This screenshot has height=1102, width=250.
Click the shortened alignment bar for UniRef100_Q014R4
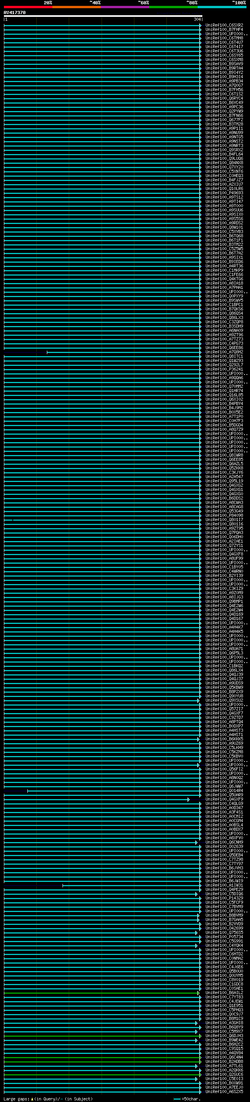(114, 791)
